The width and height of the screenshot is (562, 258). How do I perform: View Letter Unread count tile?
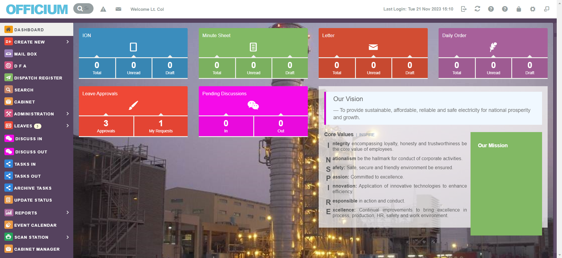[373, 68]
